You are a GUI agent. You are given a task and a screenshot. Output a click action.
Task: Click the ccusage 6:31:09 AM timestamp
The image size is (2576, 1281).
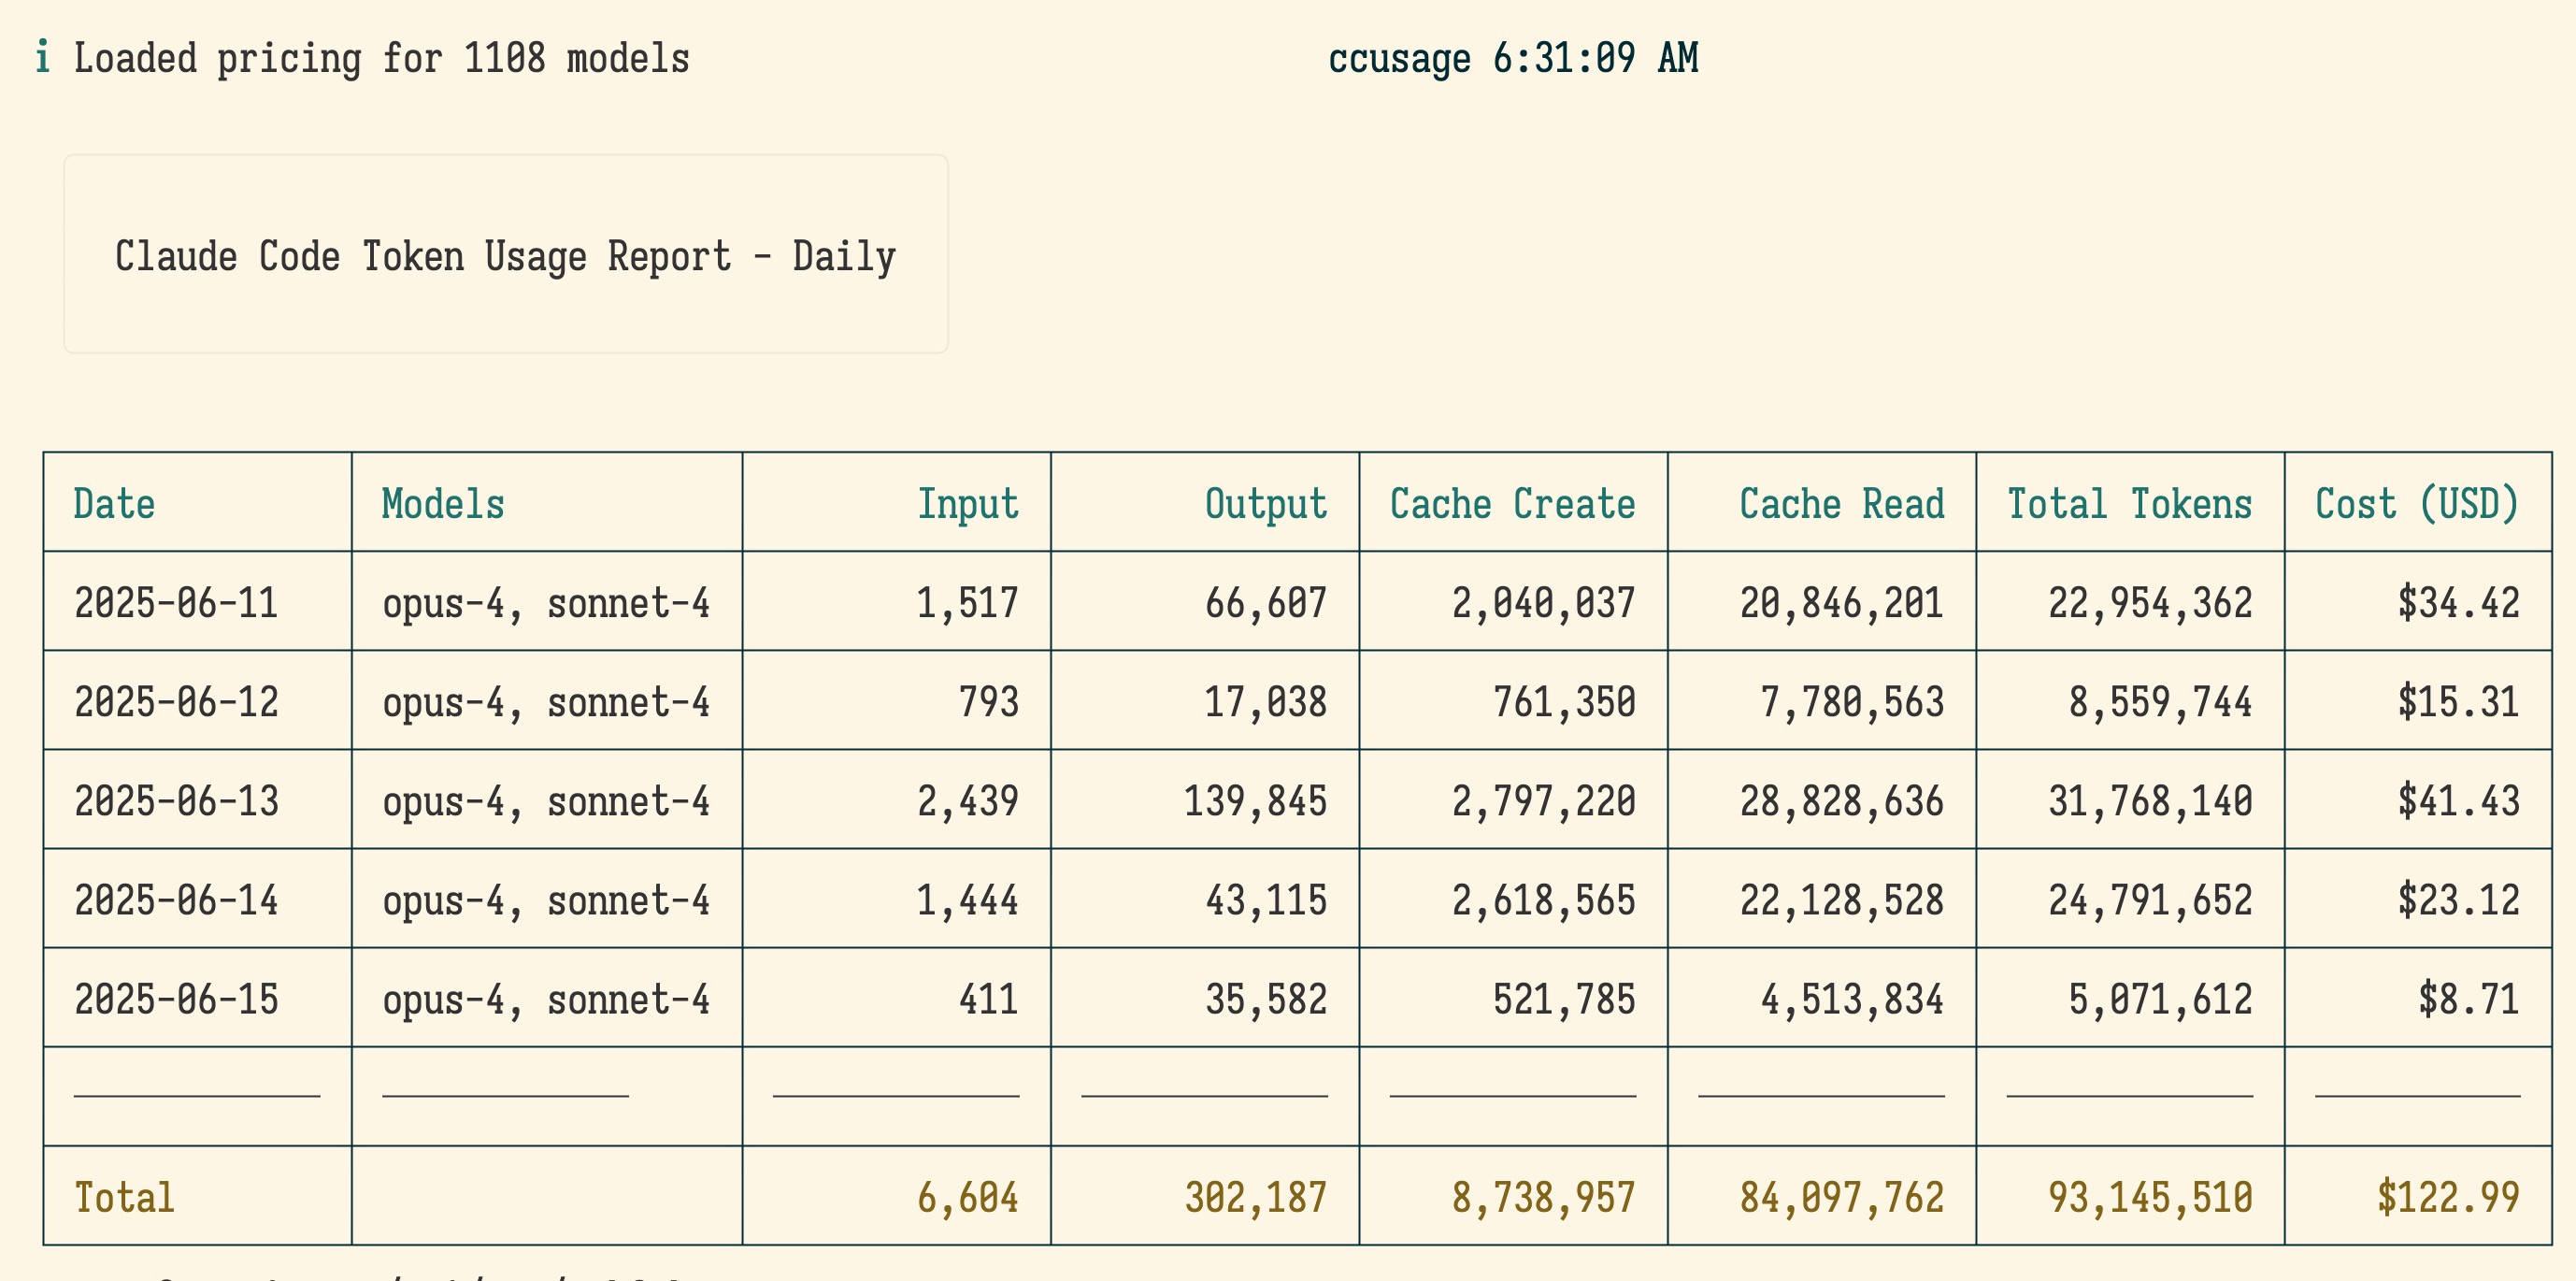pos(1512,58)
